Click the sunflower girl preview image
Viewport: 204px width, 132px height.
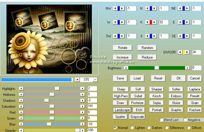49,39
